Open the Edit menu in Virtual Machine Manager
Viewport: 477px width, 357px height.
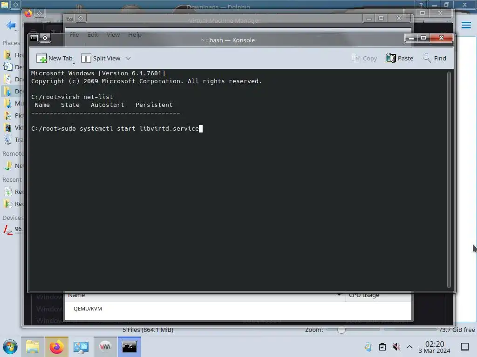(x=93, y=34)
